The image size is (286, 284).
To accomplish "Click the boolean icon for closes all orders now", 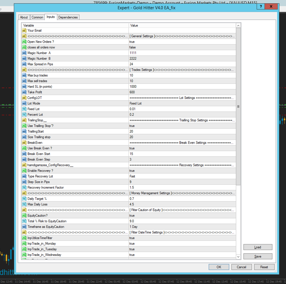I will click(24, 47).
